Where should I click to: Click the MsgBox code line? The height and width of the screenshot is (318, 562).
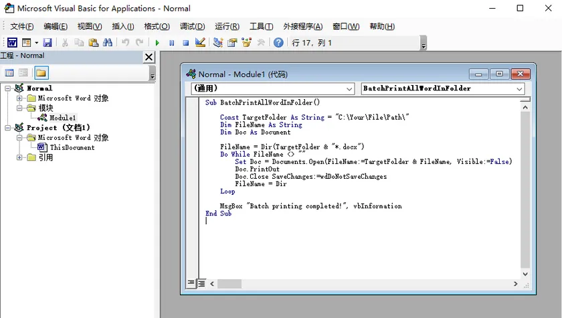[x=310, y=206]
